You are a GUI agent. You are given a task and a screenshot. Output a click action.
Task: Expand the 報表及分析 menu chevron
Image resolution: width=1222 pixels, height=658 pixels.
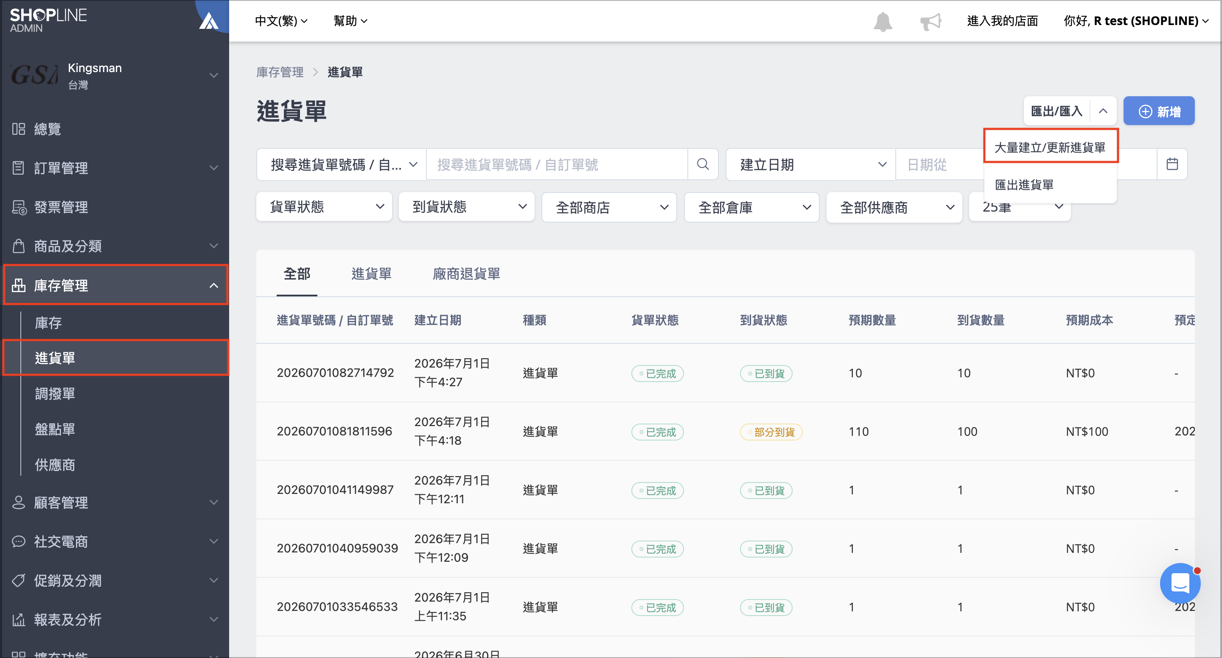click(x=214, y=619)
